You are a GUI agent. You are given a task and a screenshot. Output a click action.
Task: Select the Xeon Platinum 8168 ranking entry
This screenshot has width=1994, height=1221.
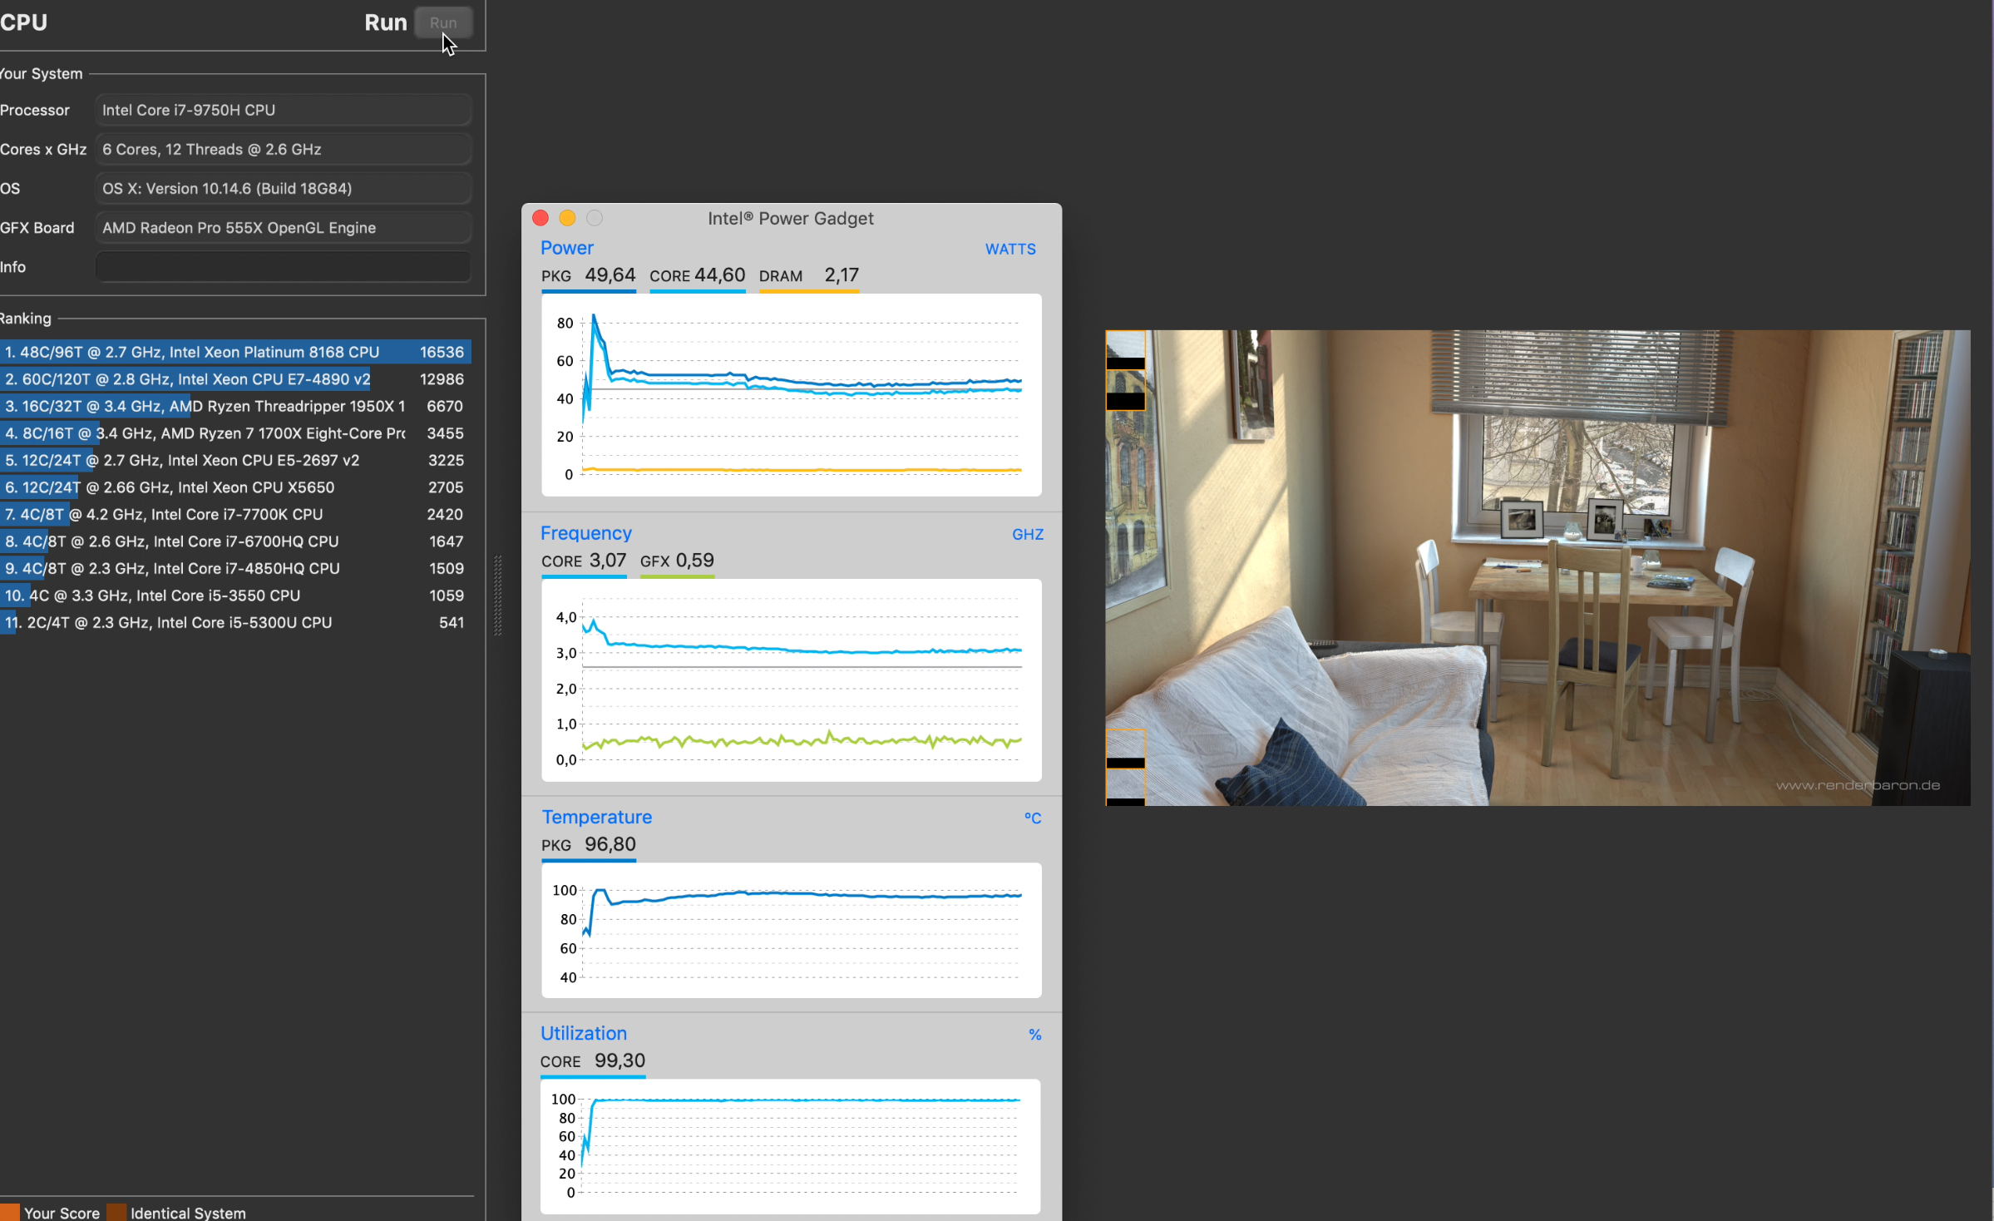pos(234,352)
